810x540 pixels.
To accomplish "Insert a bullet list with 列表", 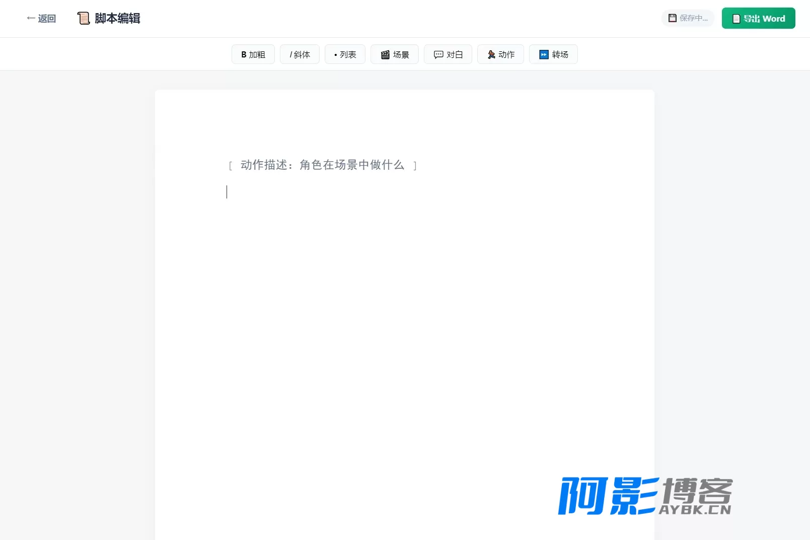I will pyautogui.click(x=345, y=54).
